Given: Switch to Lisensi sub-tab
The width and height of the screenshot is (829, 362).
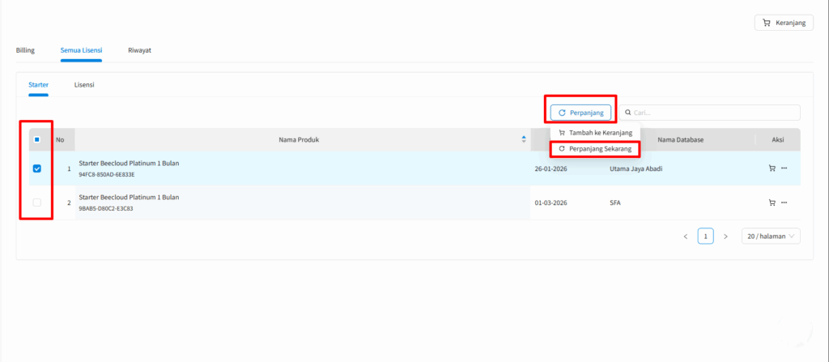Looking at the screenshot, I should [x=84, y=84].
